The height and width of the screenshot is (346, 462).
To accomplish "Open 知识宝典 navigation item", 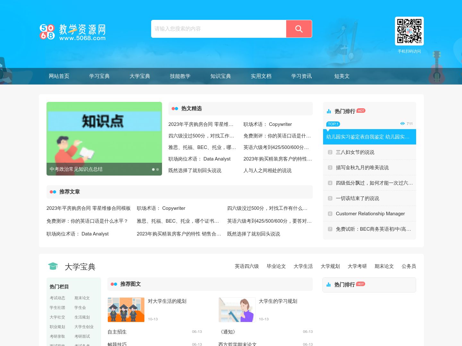I will 221,76.
